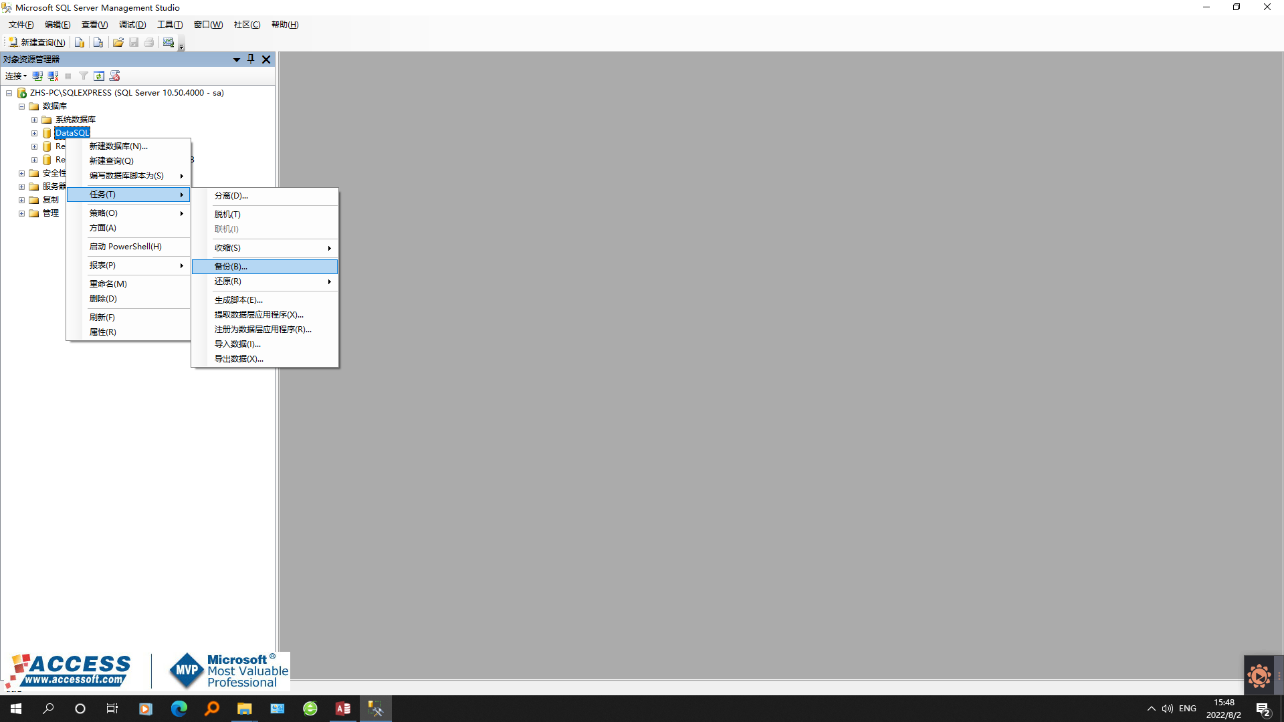The width and height of the screenshot is (1284, 722).
Task: Toggle auto-hide pin on Object Explorer
Action: point(251,59)
